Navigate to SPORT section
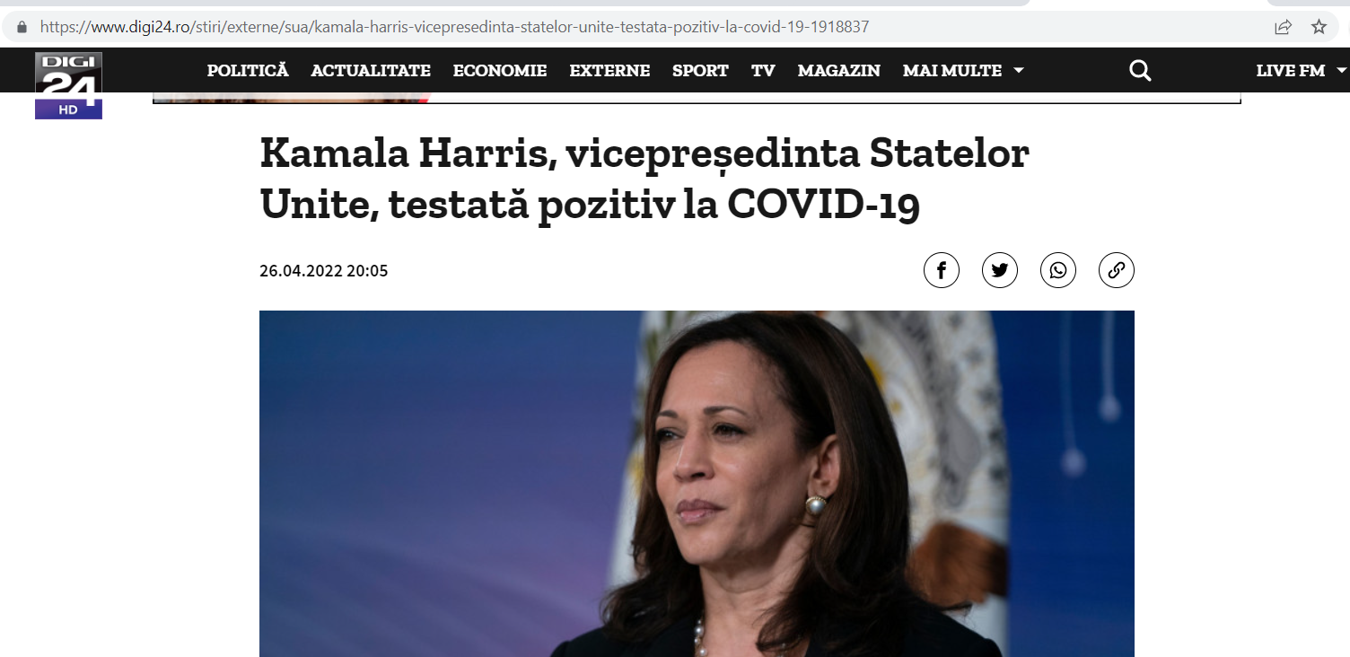This screenshot has width=1350, height=657. [700, 70]
